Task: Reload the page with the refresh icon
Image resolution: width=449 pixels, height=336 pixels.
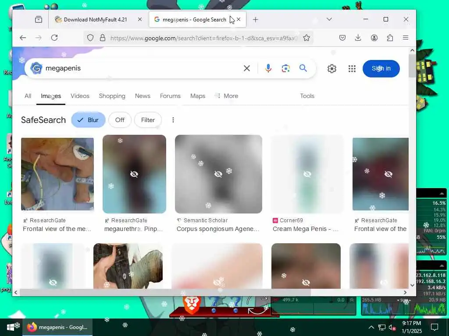Action: [54, 38]
